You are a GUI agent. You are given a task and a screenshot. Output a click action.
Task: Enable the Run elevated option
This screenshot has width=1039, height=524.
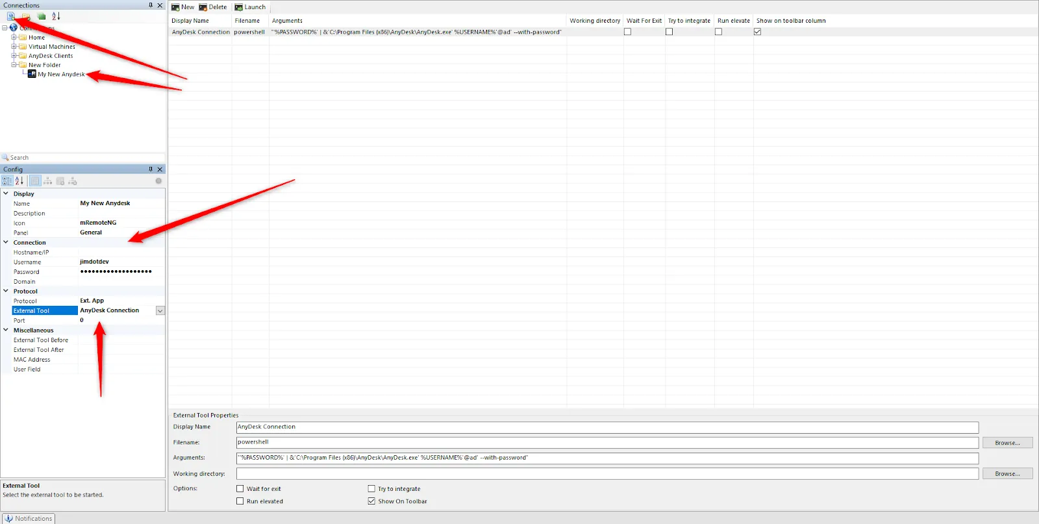(240, 501)
